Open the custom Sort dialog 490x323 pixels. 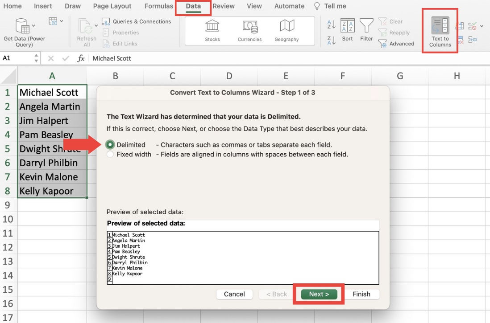click(347, 30)
